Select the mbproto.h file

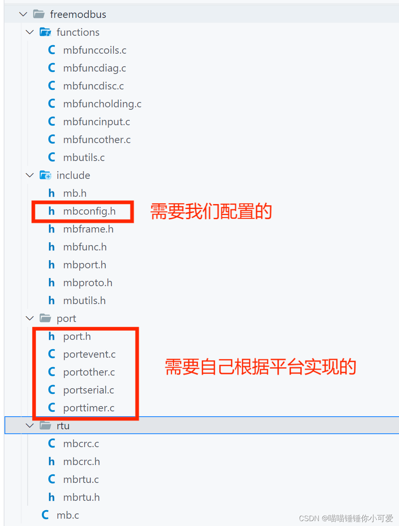[x=88, y=283]
